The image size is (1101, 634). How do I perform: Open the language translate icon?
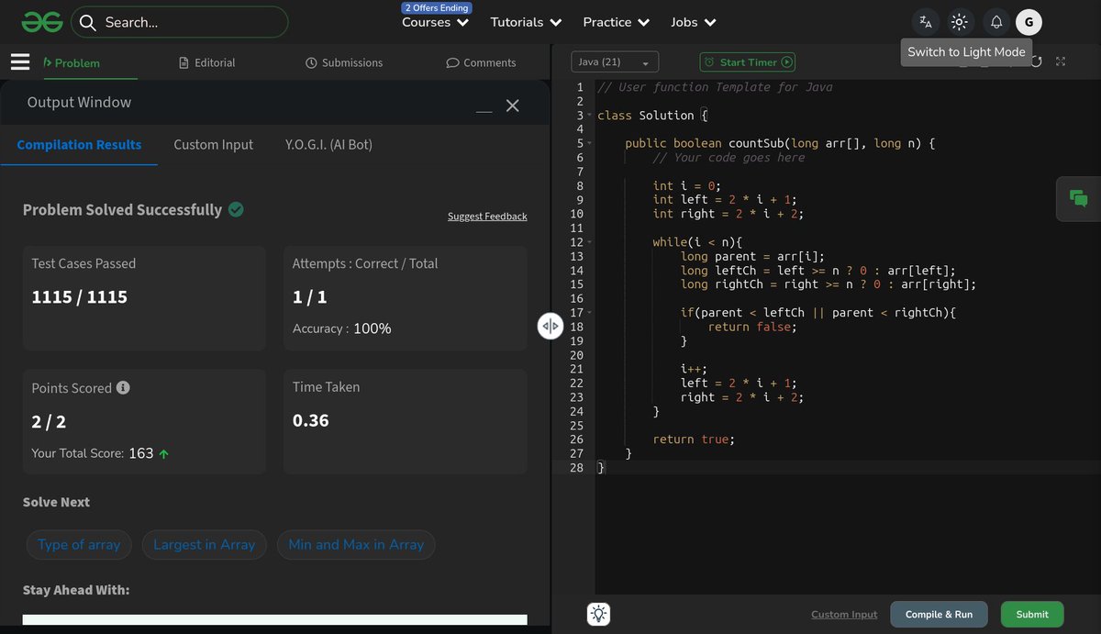[926, 22]
